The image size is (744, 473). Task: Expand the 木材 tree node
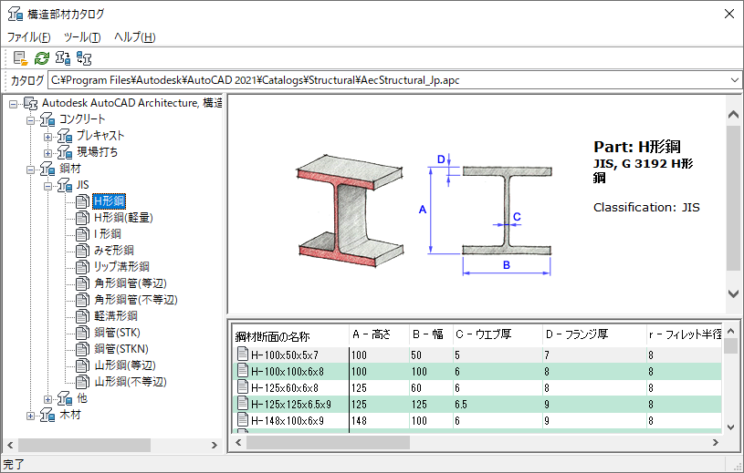click(30, 416)
